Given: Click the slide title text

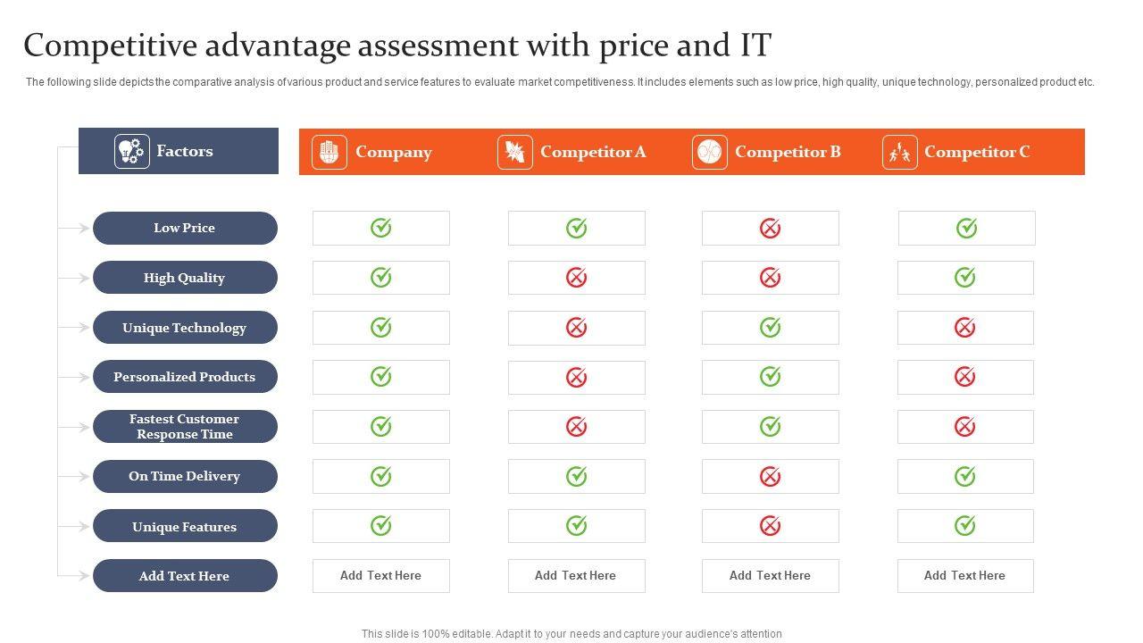Looking at the screenshot, I should coord(397,45).
